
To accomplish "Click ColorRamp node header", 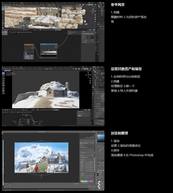I will [x=49, y=44].
